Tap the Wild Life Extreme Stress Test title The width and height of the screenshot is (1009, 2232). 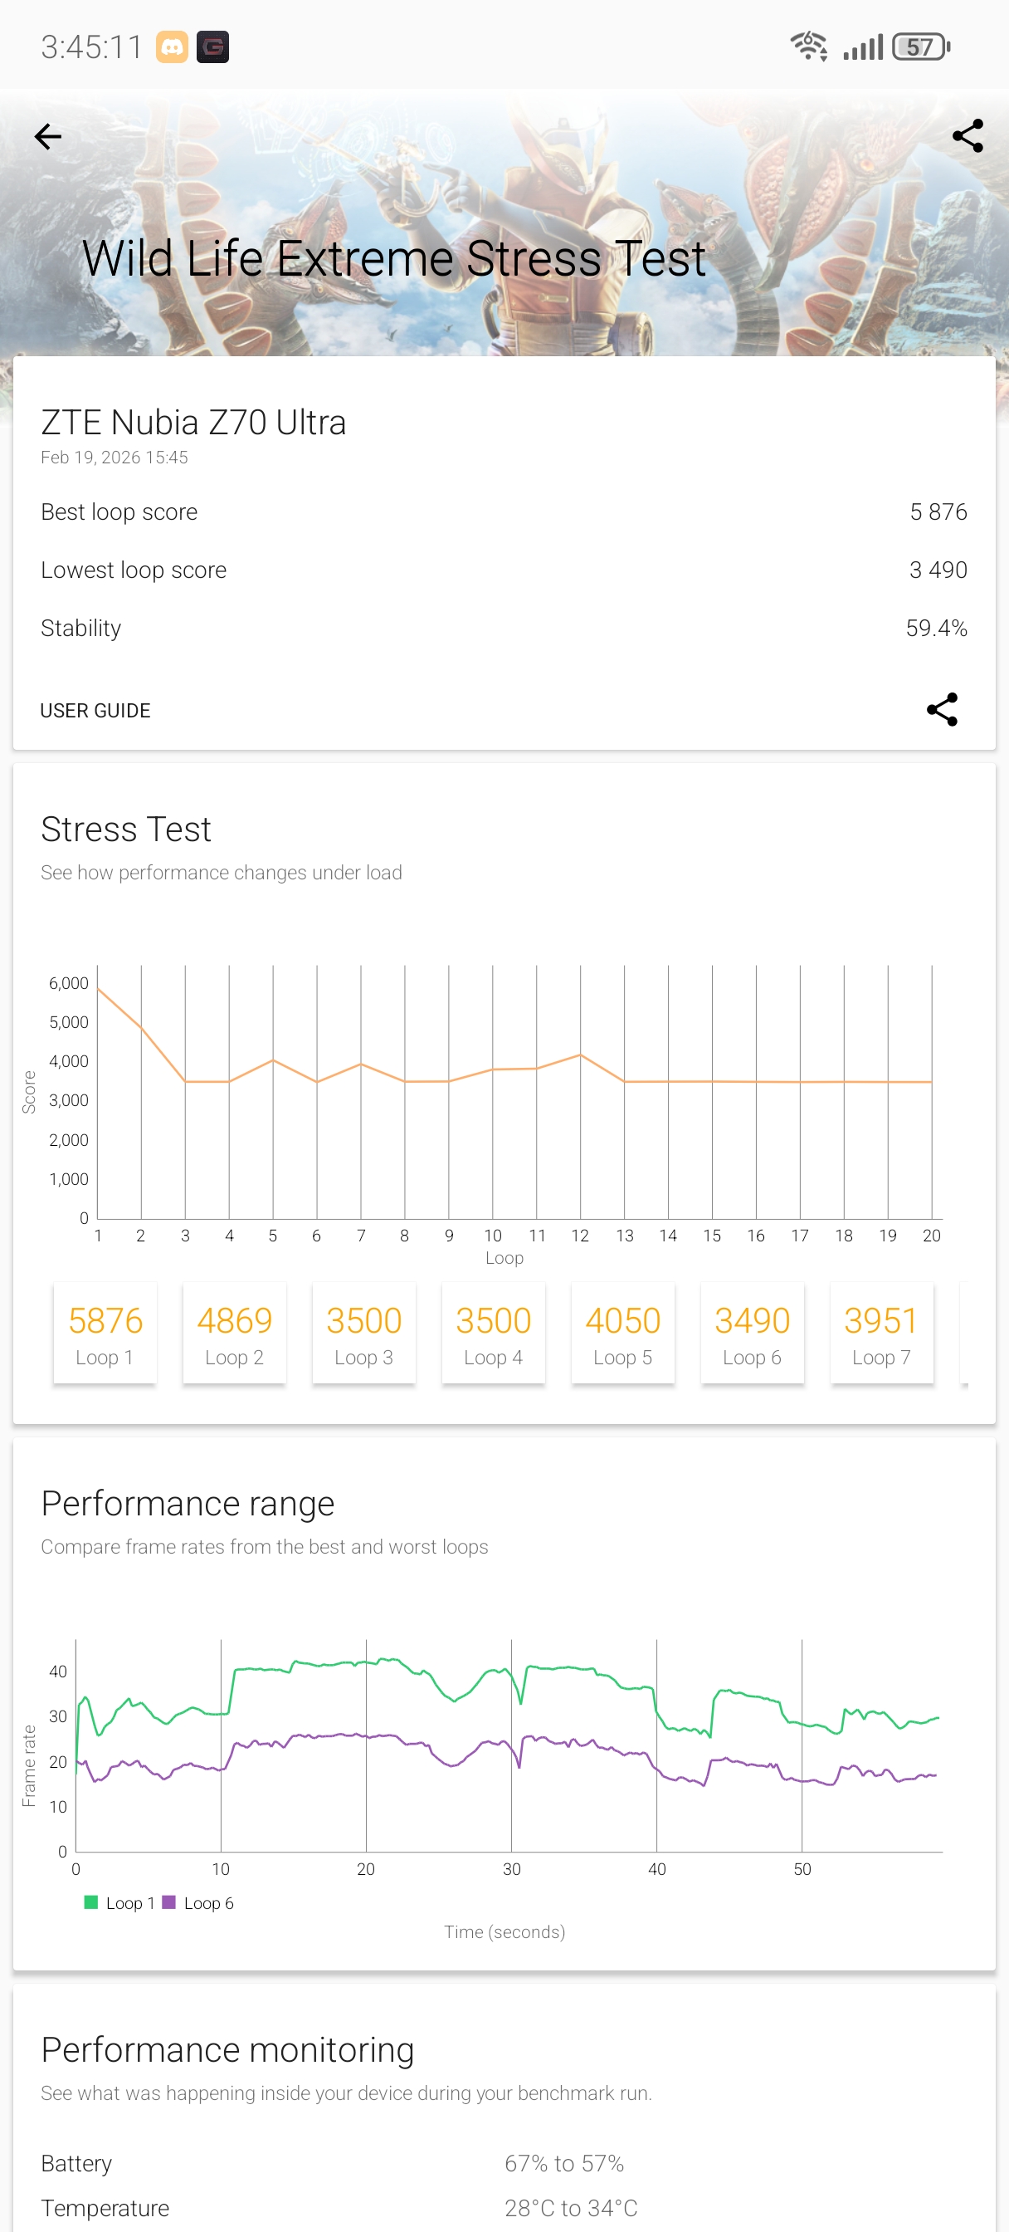[394, 258]
